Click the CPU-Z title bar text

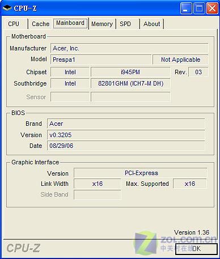[x=25, y=8]
